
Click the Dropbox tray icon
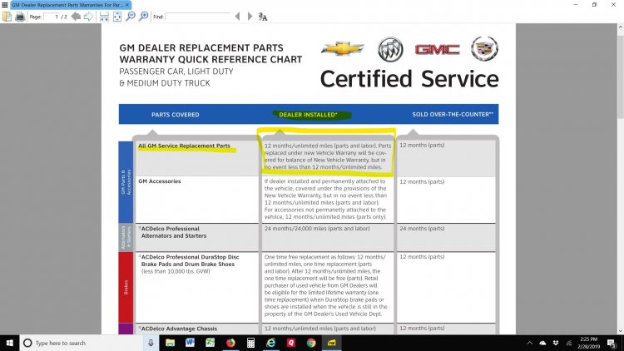(556, 343)
